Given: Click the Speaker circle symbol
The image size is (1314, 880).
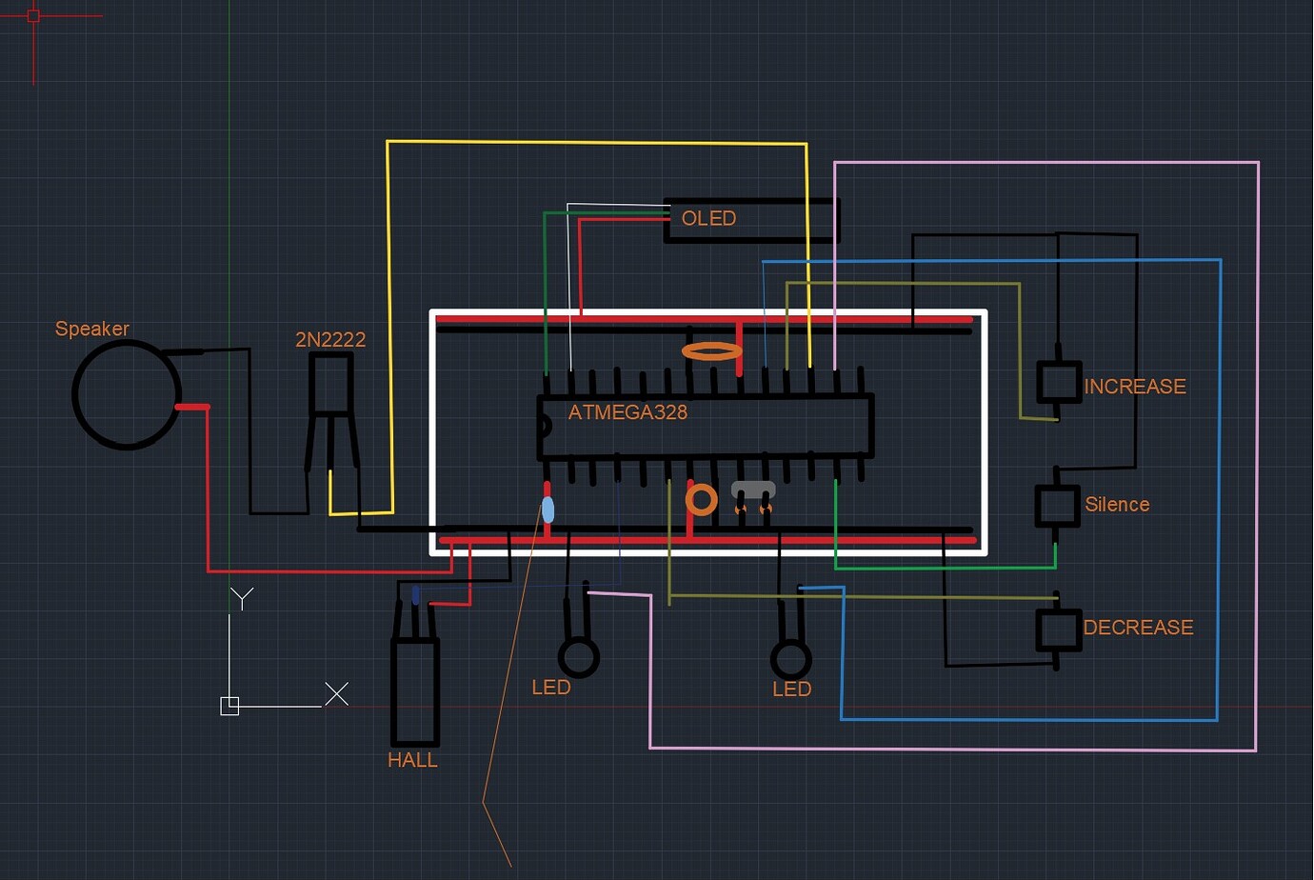Looking at the screenshot, I should click(x=127, y=393).
